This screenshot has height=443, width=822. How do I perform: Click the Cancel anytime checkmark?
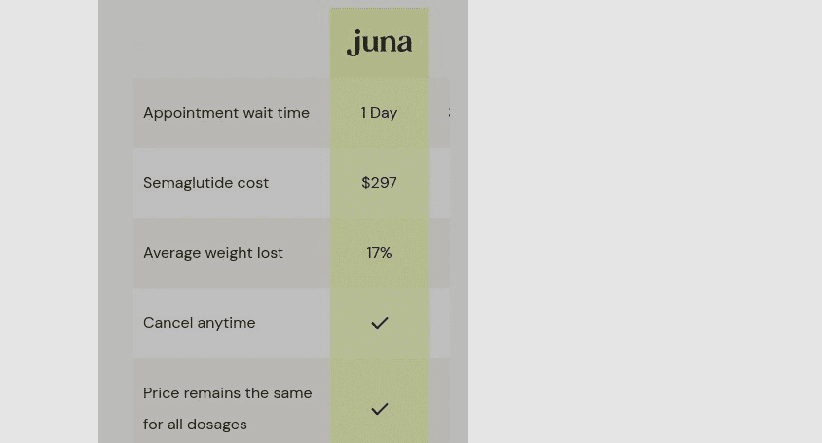(379, 323)
